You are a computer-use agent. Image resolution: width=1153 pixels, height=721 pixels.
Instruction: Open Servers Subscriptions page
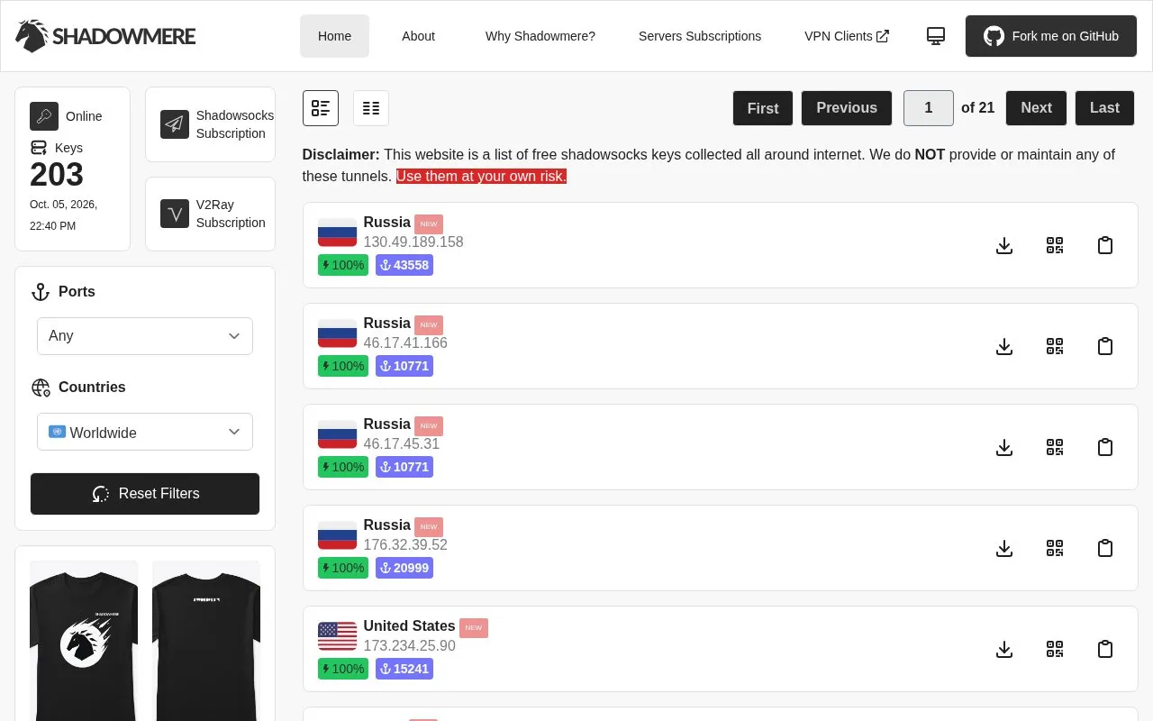[x=700, y=36]
